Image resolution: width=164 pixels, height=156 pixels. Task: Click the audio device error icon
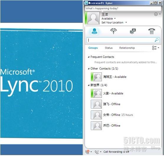tap(87, 152)
